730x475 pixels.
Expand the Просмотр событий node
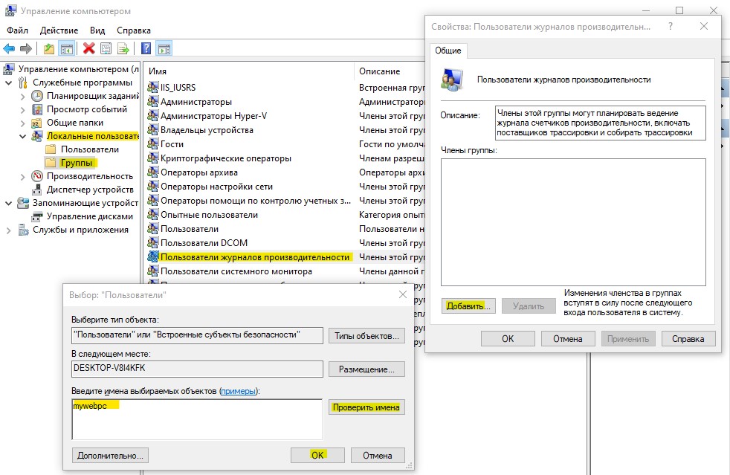(23, 110)
